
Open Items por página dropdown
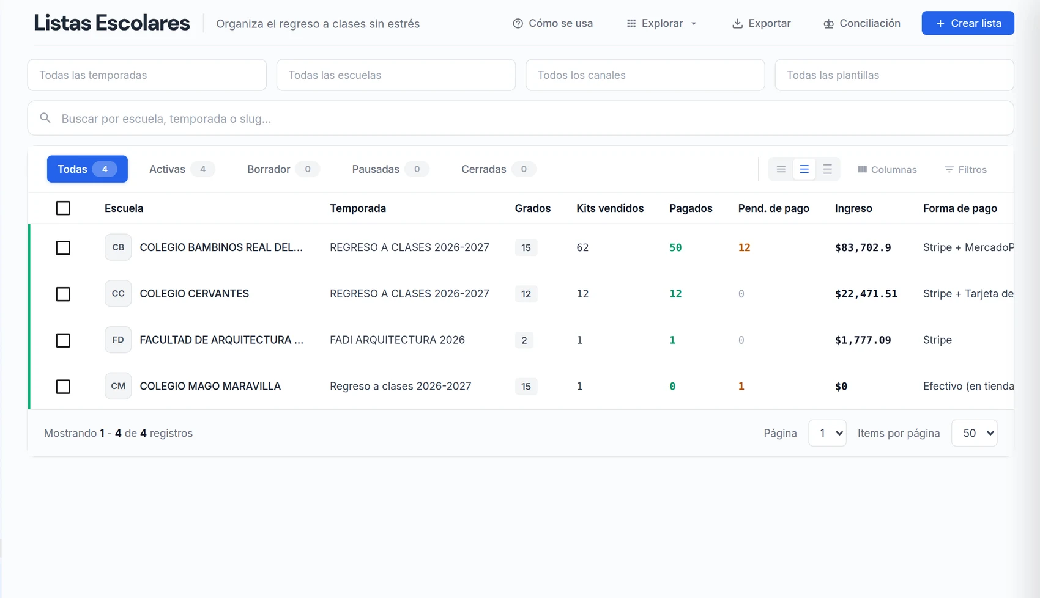point(975,433)
